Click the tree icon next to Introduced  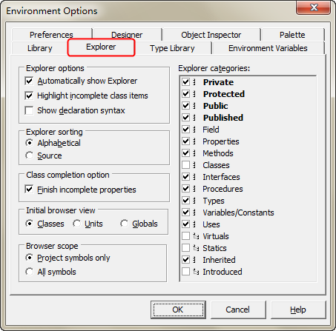196,272
